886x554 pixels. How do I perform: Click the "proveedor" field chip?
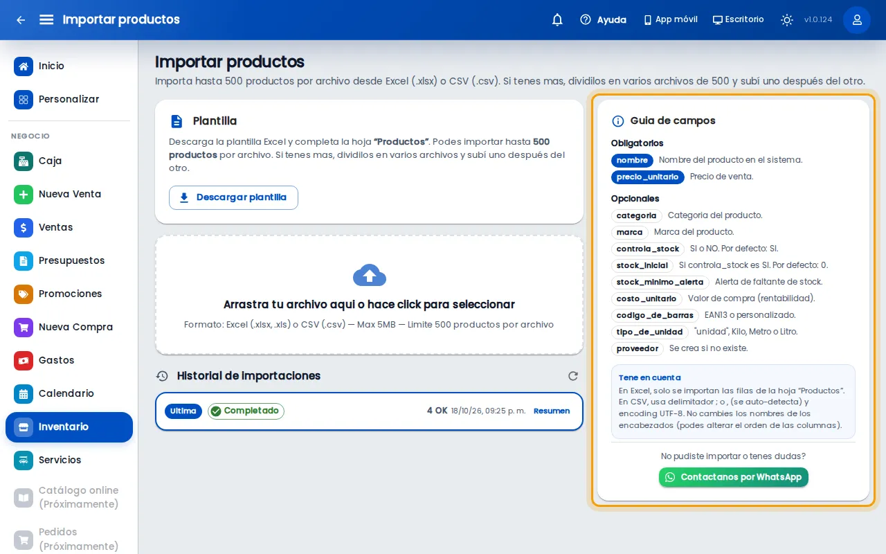tap(638, 349)
